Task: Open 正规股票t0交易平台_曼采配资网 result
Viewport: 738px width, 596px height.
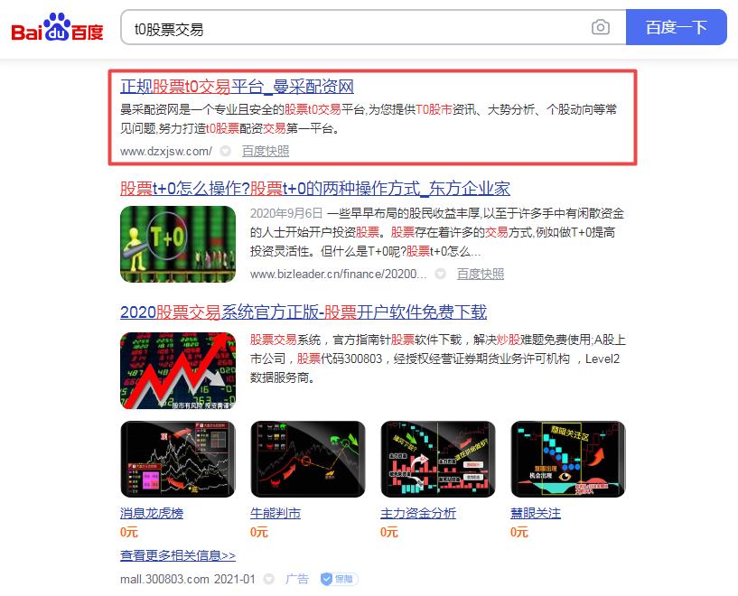Action: point(237,87)
